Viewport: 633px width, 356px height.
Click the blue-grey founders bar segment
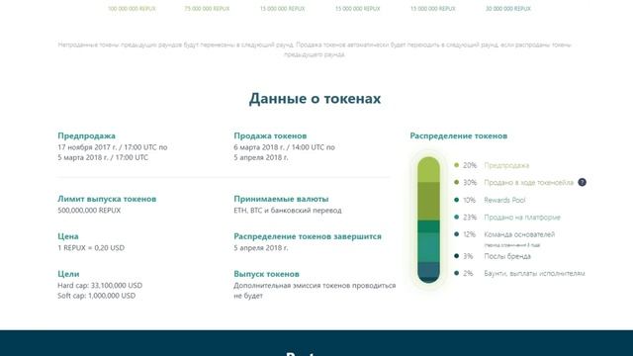click(x=428, y=270)
